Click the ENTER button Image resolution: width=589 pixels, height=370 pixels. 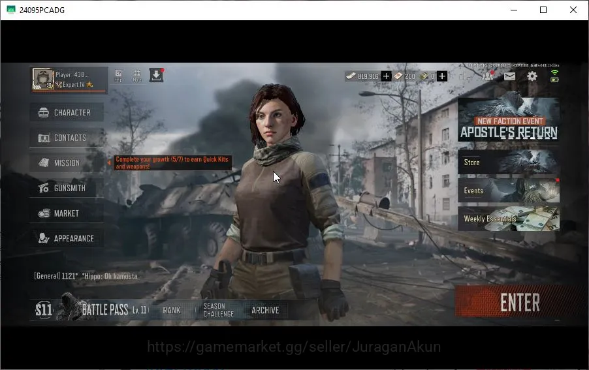[520, 302]
